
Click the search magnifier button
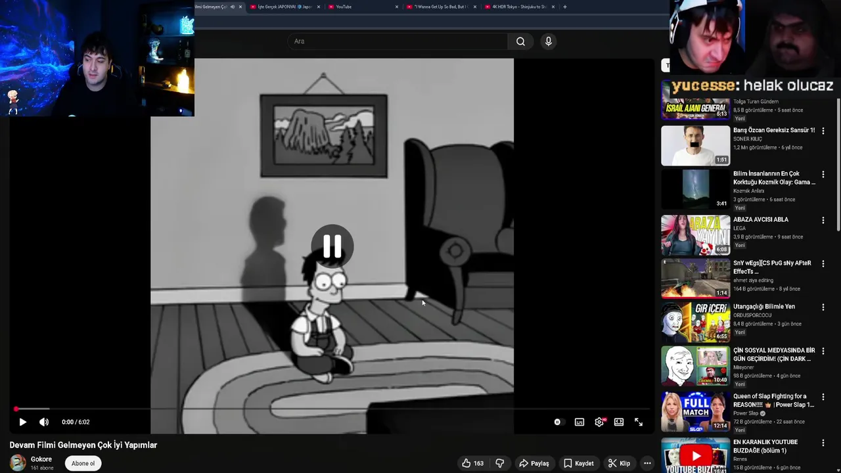(520, 41)
